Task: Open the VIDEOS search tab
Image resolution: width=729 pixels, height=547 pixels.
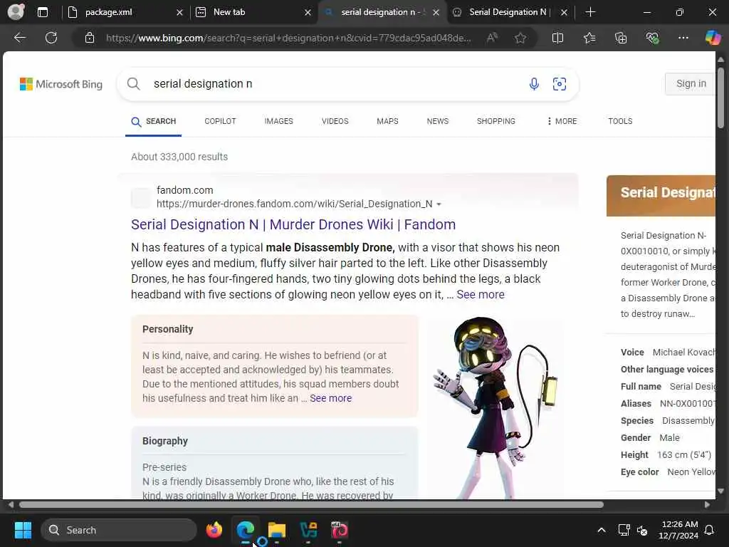Action: (335, 121)
